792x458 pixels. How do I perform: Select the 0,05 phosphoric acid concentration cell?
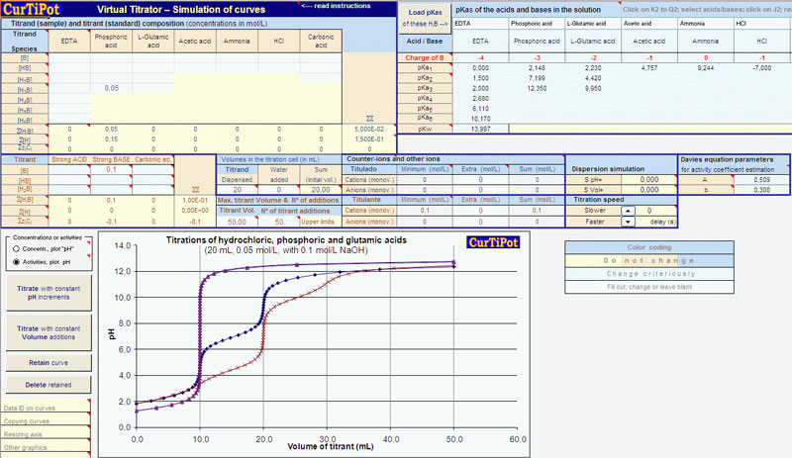pos(111,88)
